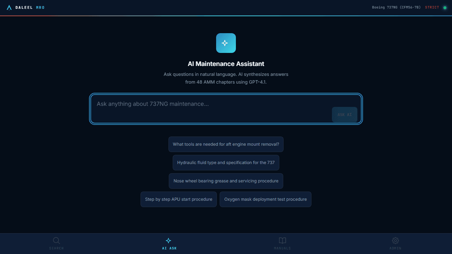Pick the hydraulic fluid type suggestion
Image resolution: width=452 pixels, height=254 pixels.
[x=226, y=163]
